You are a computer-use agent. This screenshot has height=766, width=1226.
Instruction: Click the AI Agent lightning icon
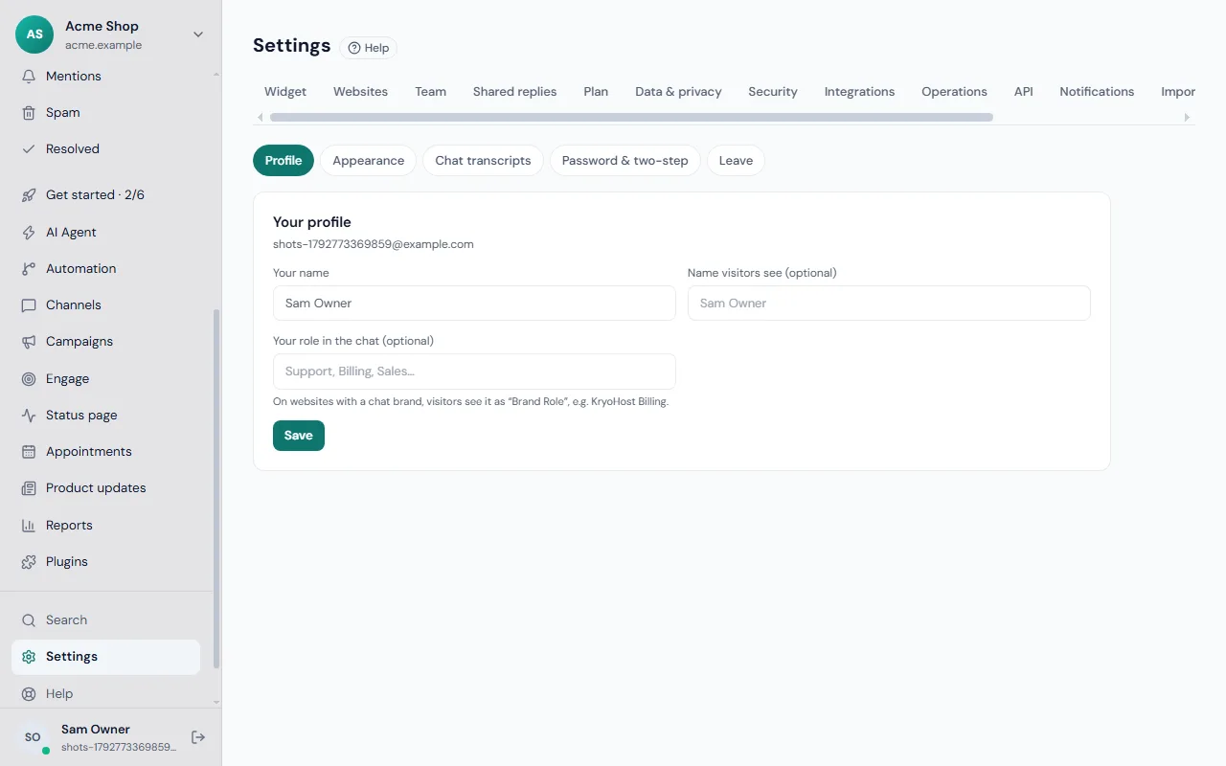pos(29,232)
